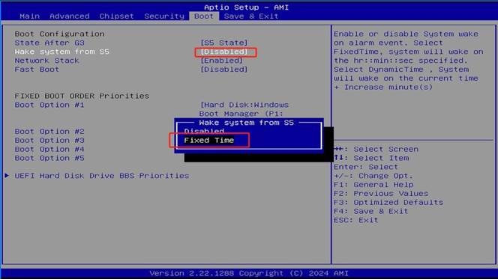Choose Fixed Time in the popup
This screenshot has height=279, width=498.
[209, 141]
